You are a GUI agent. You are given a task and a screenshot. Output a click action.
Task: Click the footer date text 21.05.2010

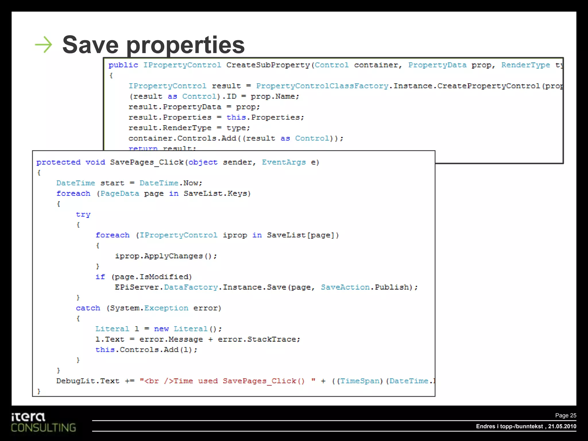[x=562, y=426]
